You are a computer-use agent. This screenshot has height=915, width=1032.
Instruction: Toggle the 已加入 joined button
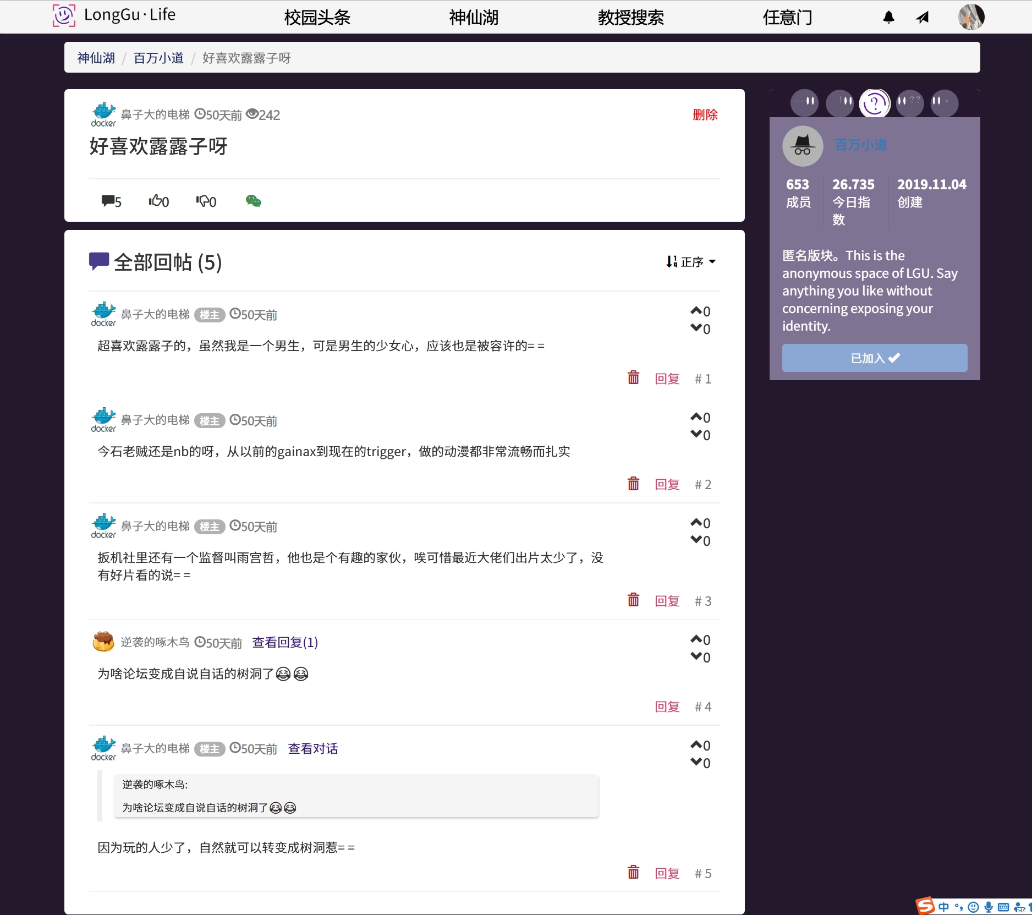point(874,358)
